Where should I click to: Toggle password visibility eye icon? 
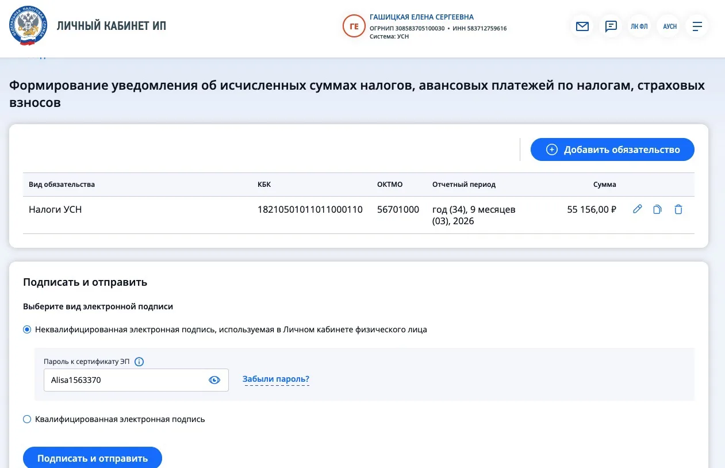click(x=214, y=380)
